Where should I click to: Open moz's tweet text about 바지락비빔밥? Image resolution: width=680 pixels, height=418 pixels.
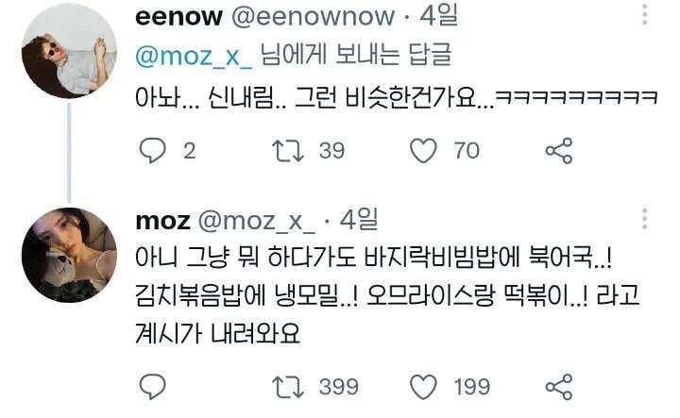click(x=387, y=296)
